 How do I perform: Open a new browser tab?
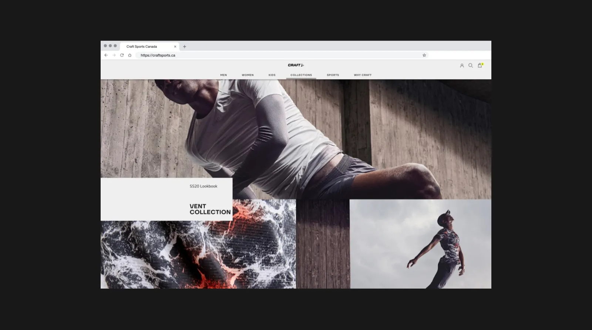[185, 47]
